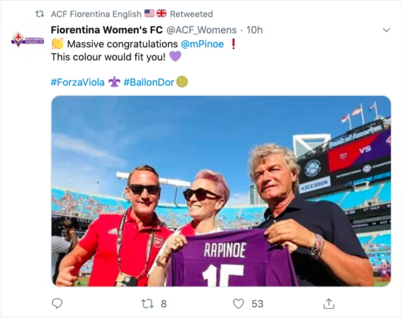
Task: Follow the #ForzaViola hashtag link
Action: [x=78, y=82]
